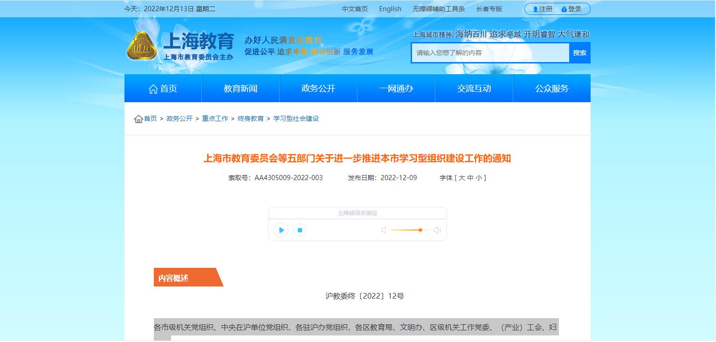Viewport: 716px width, 342px height.
Task: Open 注册 (register) with the user icon
Action: click(x=543, y=9)
